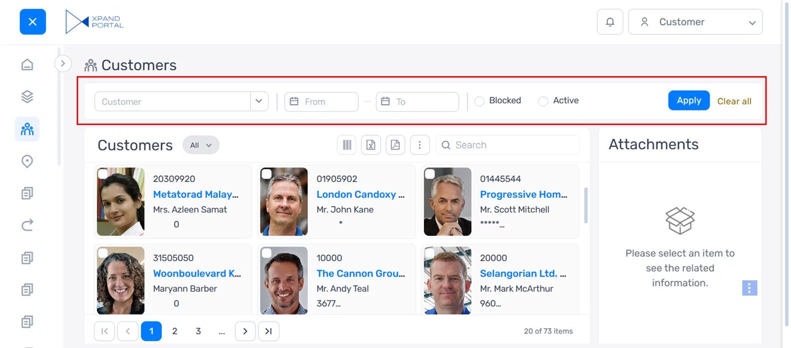Export customers to Excel file icon

[371, 145]
